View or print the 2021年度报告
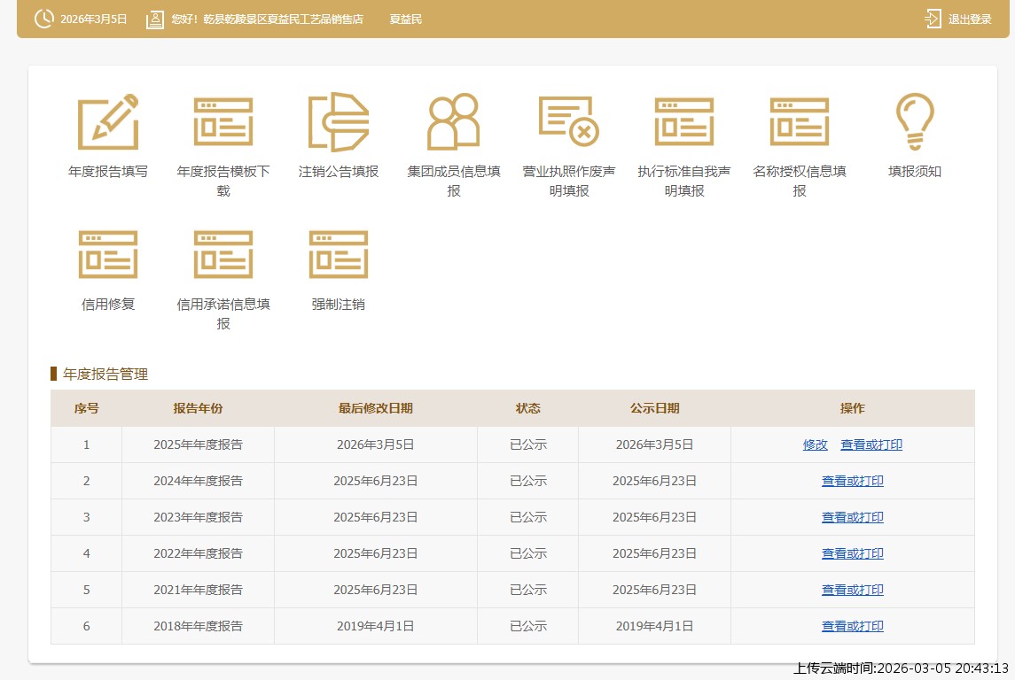This screenshot has width=1015, height=680. [x=853, y=590]
